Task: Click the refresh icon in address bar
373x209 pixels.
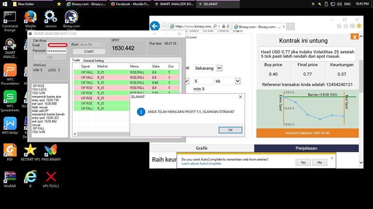Action: pos(228,26)
